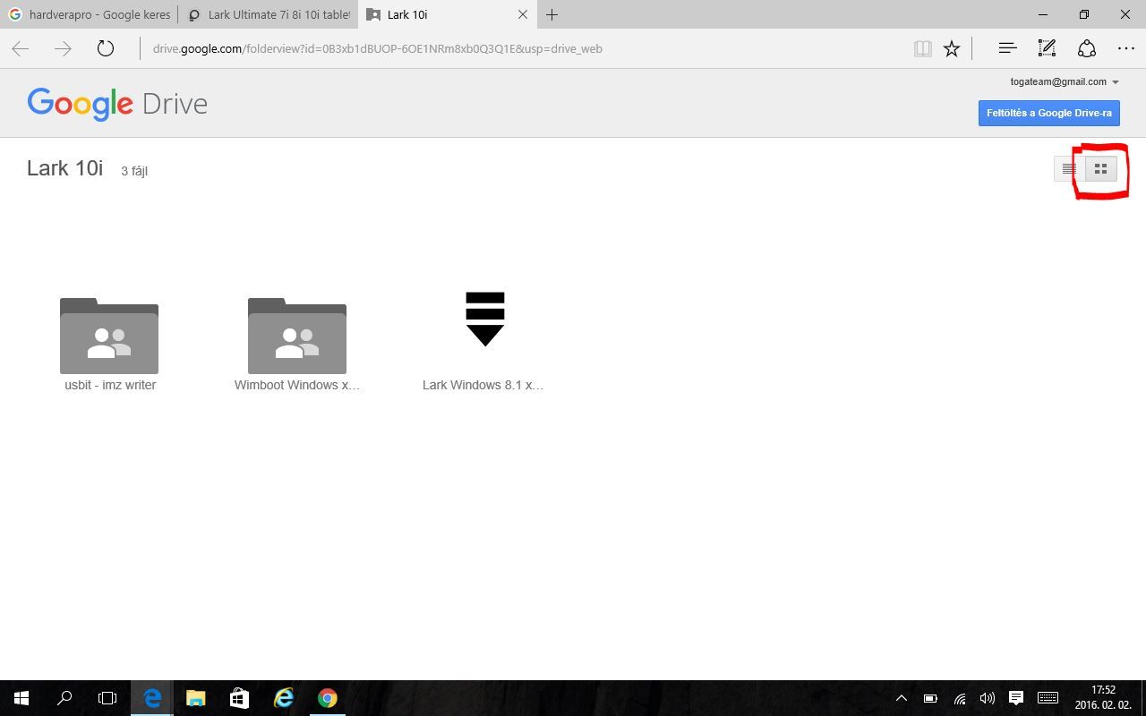This screenshot has width=1146, height=716.
Task: Open the Action Center notifications
Action: tap(1016, 698)
